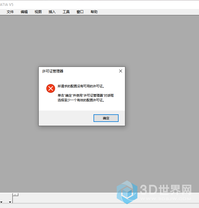Open the 插入 menu
Viewport: 199px width, 208px height.
52,12
